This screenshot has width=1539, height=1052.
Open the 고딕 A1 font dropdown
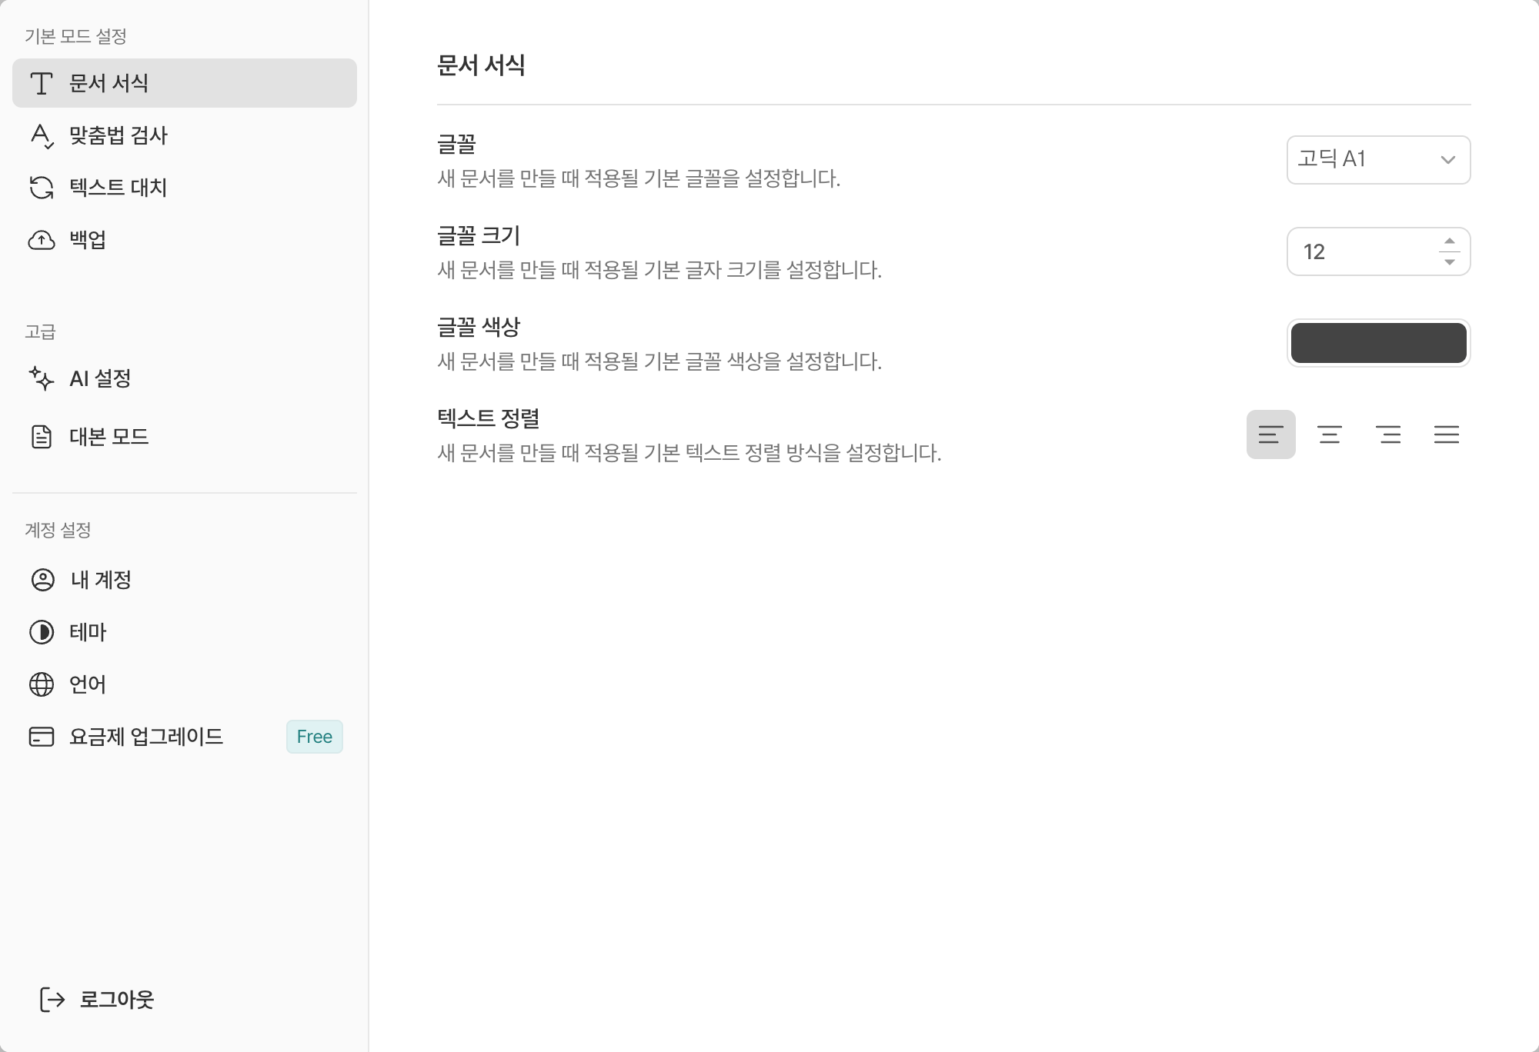click(1378, 160)
